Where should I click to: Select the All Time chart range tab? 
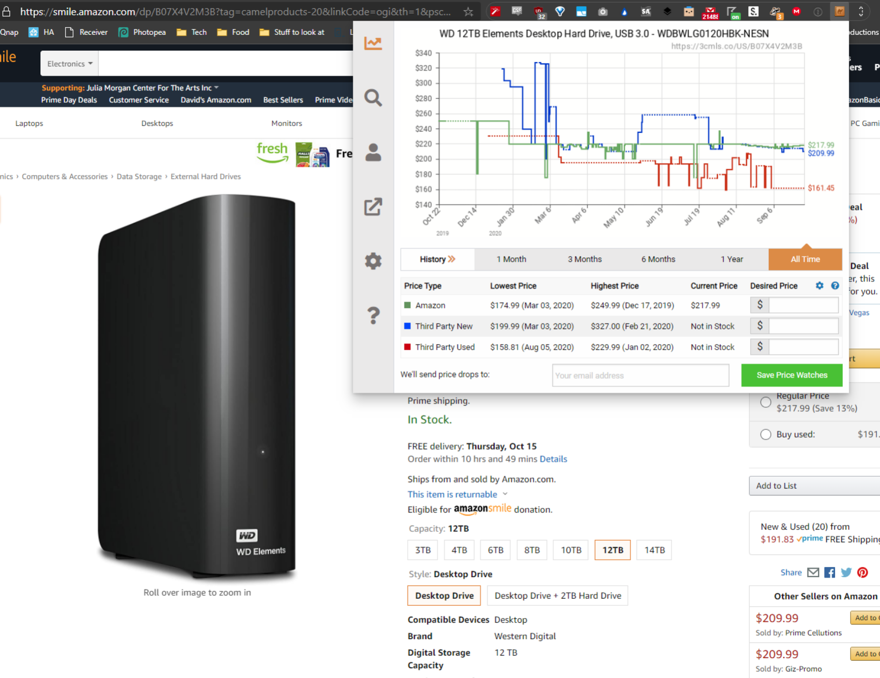coord(805,259)
